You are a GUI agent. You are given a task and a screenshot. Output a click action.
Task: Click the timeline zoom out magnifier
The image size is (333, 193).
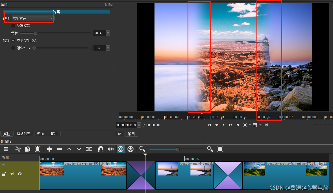(142, 149)
